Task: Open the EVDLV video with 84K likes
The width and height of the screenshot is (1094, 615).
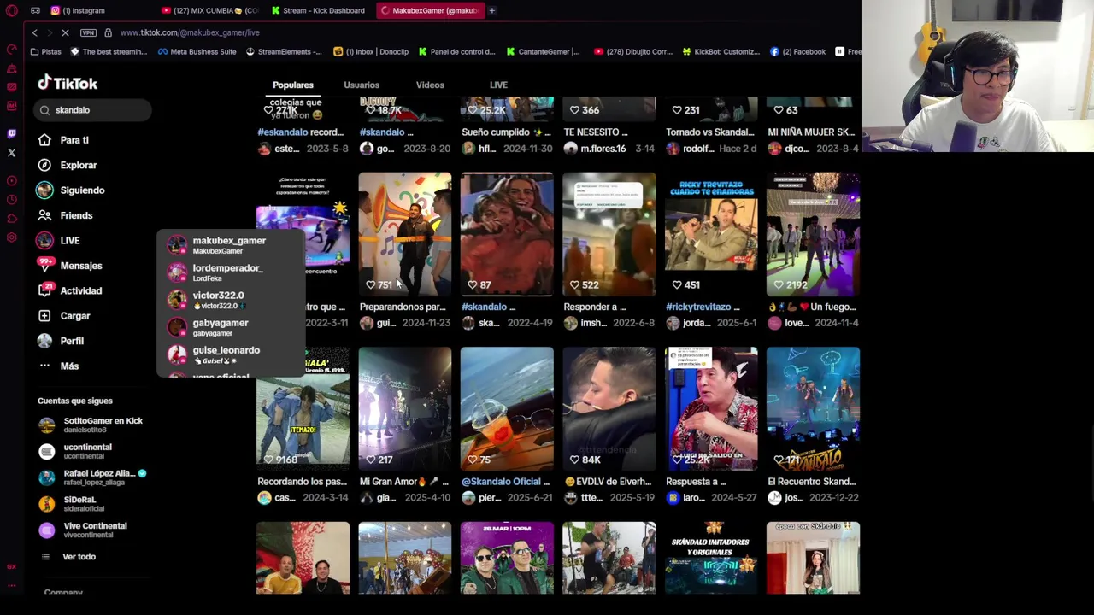Action: pyautogui.click(x=609, y=409)
